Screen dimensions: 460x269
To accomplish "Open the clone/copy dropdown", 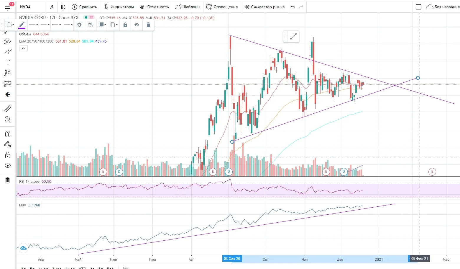I will click(114, 25).
